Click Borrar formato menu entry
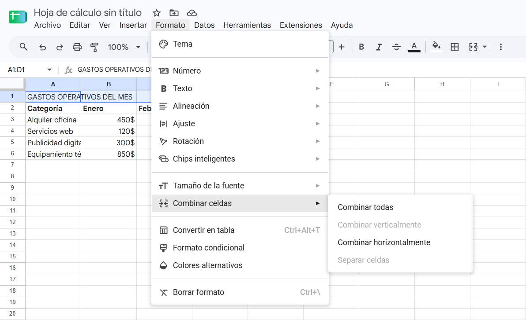526x320 pixels. [x=240, y=292]
